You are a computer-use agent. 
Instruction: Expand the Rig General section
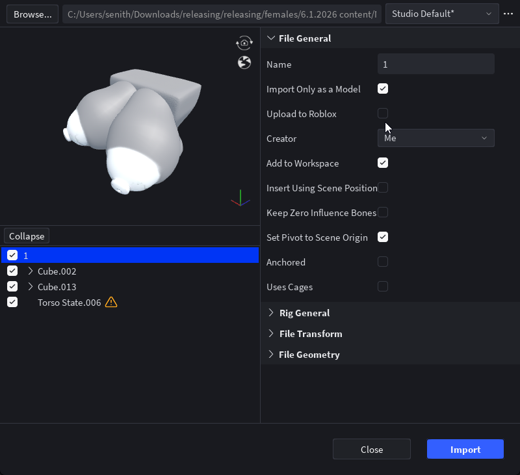point(271,313)
